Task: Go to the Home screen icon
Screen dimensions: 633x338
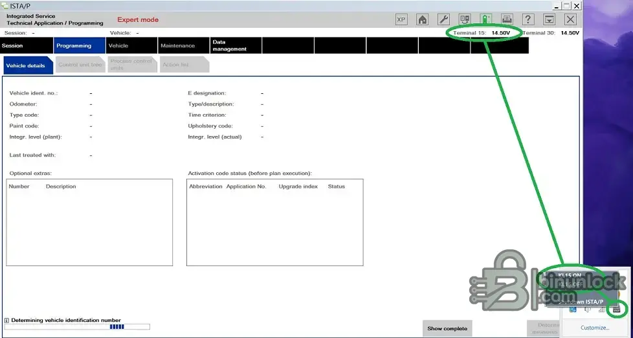Action: coord(422,19)
